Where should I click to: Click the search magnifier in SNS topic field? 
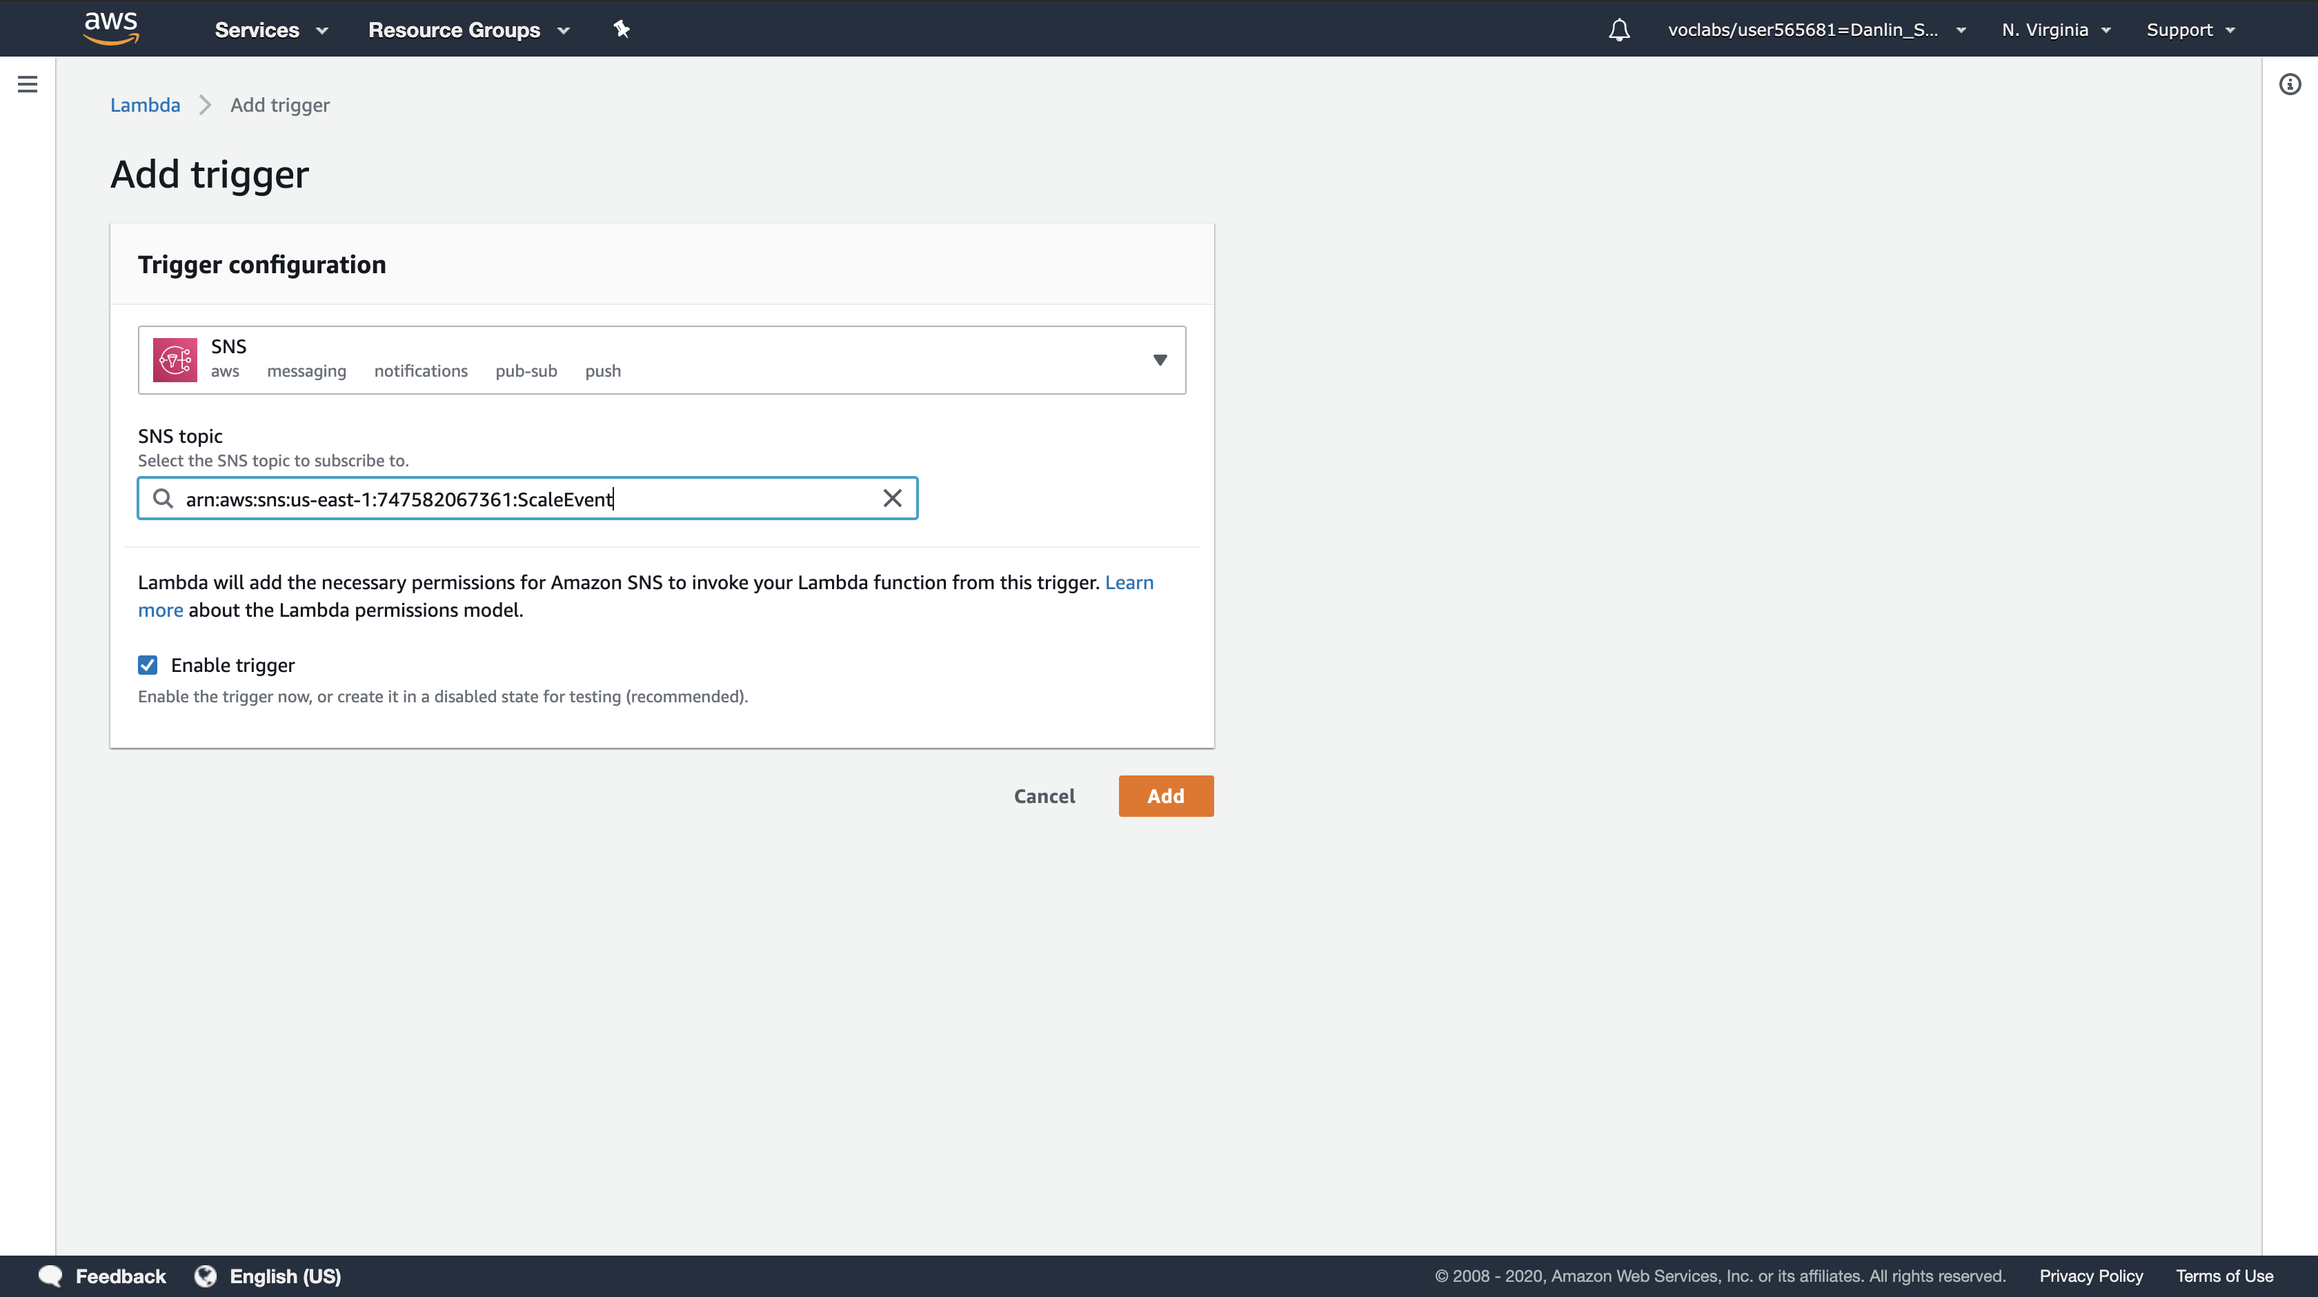(x=163, y=499)
